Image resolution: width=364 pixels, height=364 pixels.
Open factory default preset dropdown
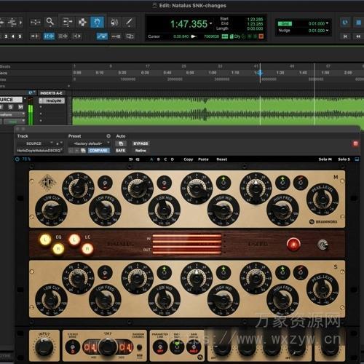(x=89, y=143)
